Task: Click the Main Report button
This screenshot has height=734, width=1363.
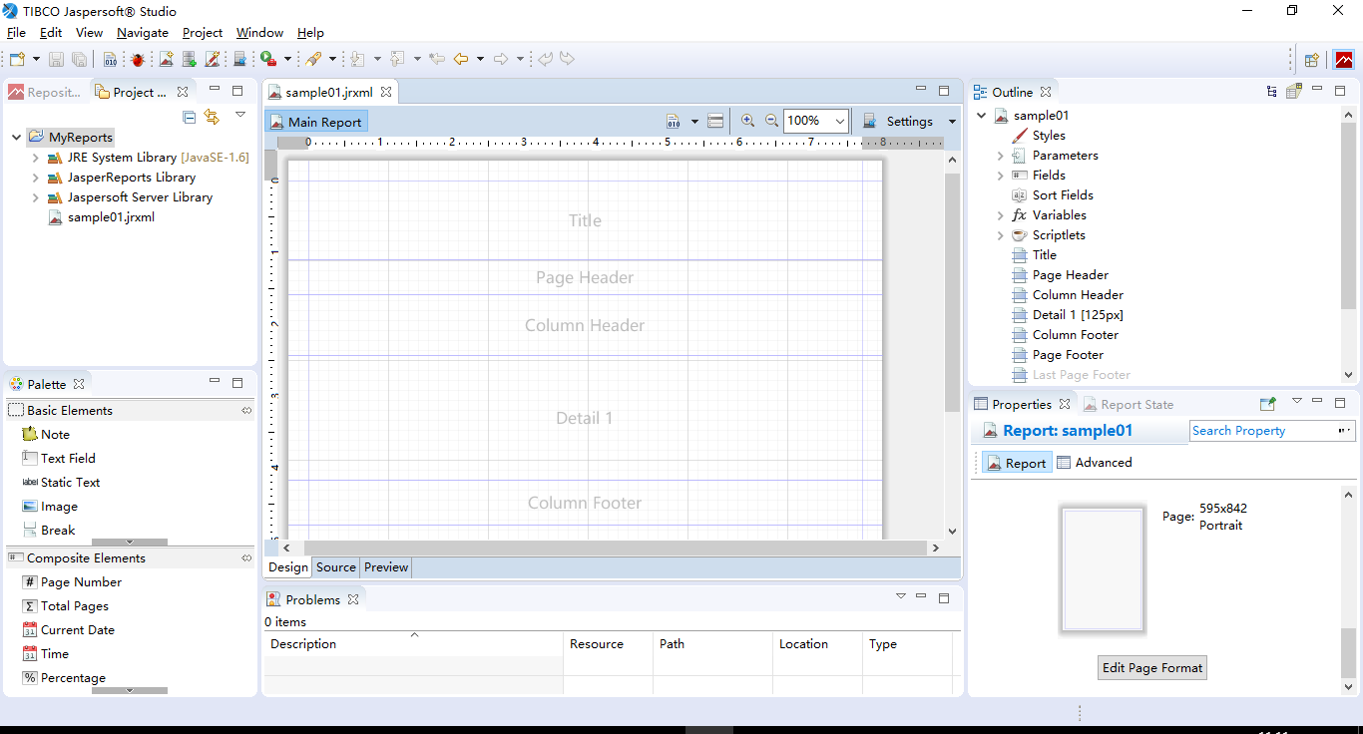Action: (316, 122)
